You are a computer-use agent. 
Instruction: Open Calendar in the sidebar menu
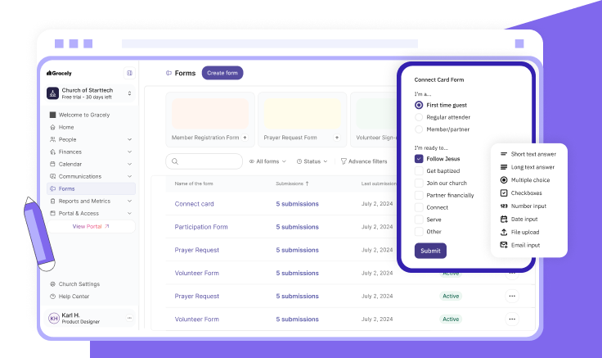[70, 164]
